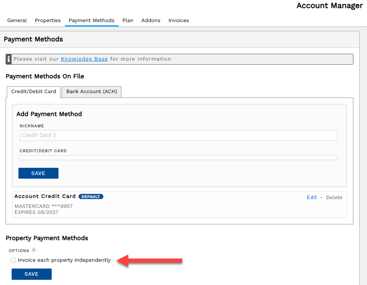Edit the Account Credit Card

click(x=312, y=197)
